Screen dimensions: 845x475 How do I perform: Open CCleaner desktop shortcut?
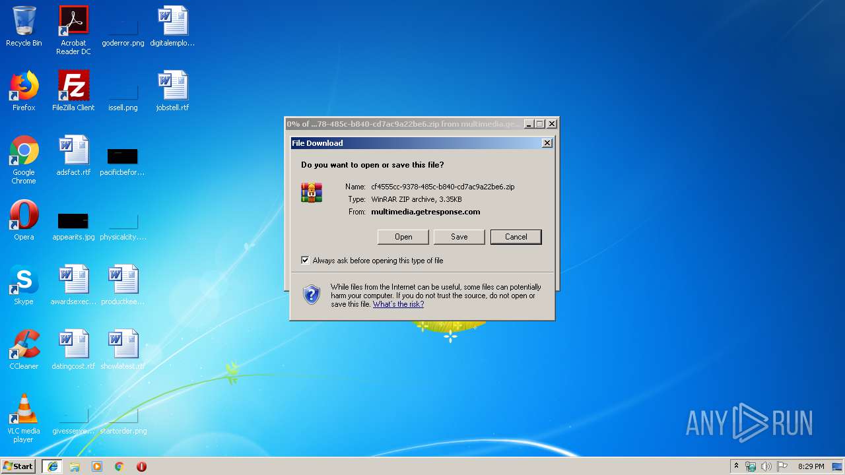coord(24,350)
